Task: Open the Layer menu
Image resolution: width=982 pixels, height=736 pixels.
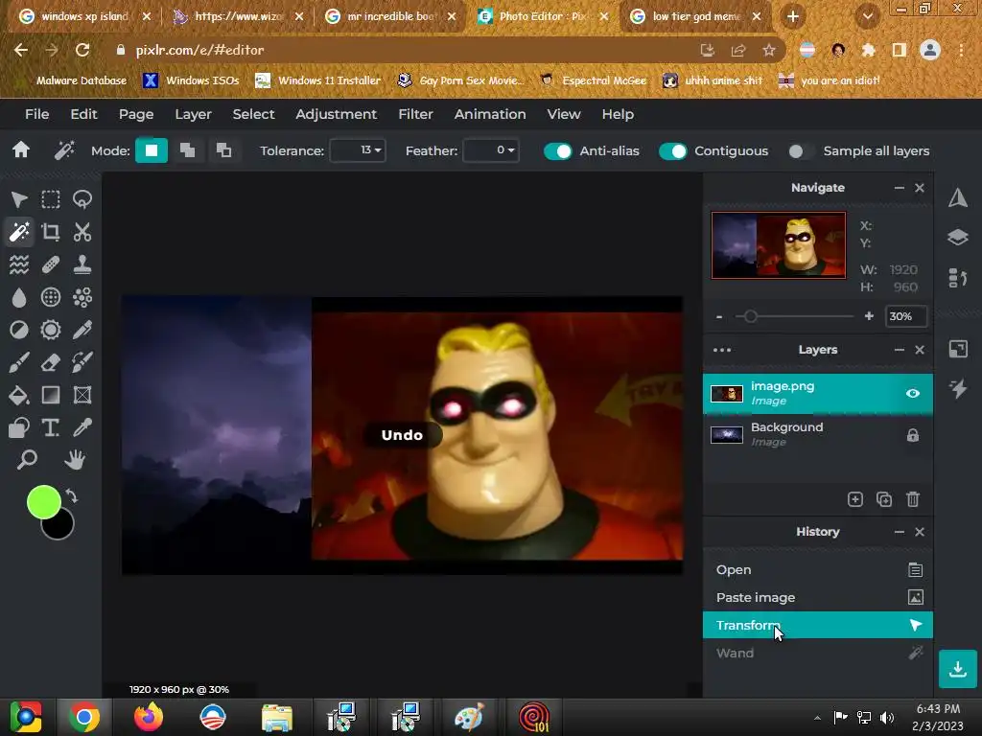Action: point(193,115)
